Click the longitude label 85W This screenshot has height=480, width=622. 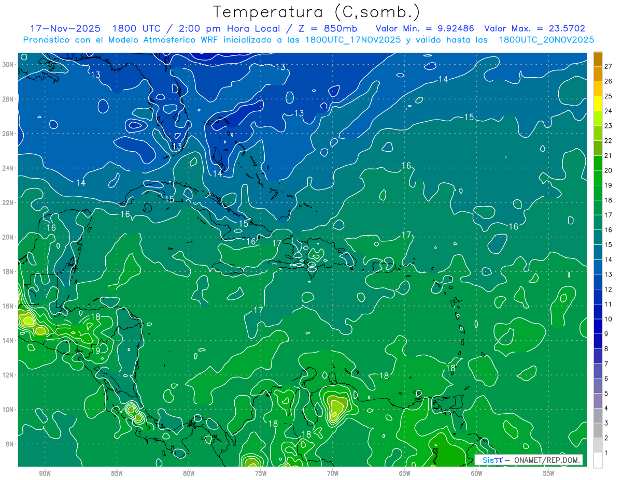[117, 473]
